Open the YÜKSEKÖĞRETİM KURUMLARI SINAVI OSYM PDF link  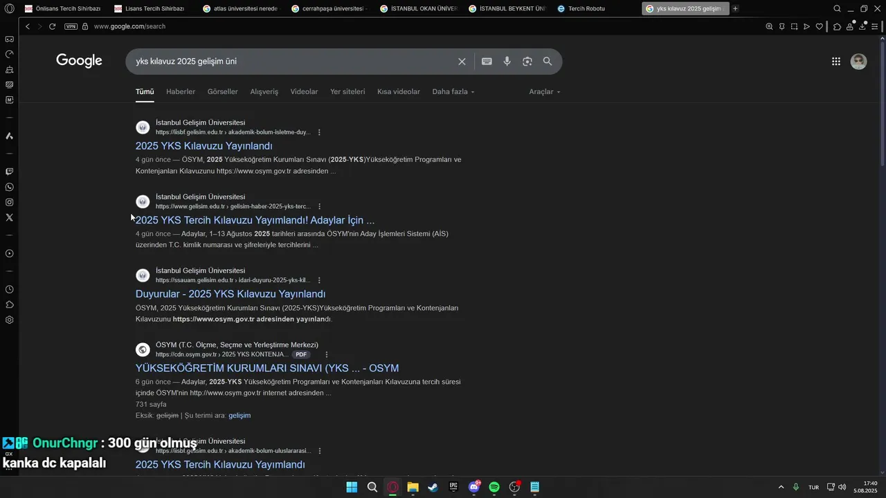(x=267, y=368)
